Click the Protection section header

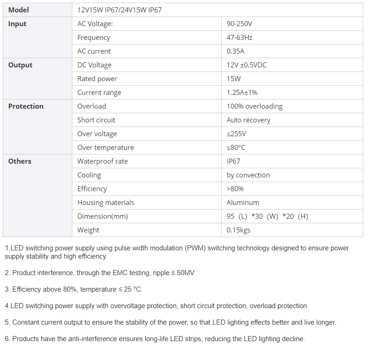pyautogui.click(x=26, y=106)
